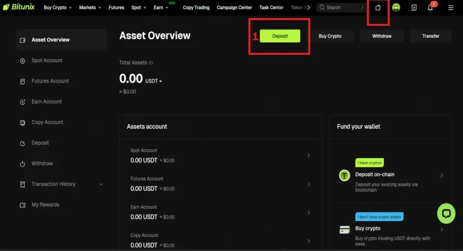This screenshot has height=251, width=463.
Task: Show more navigation items arrow
Action: tap(309, 7)
